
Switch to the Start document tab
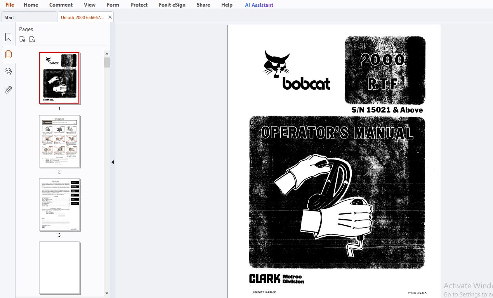[29, 17]
